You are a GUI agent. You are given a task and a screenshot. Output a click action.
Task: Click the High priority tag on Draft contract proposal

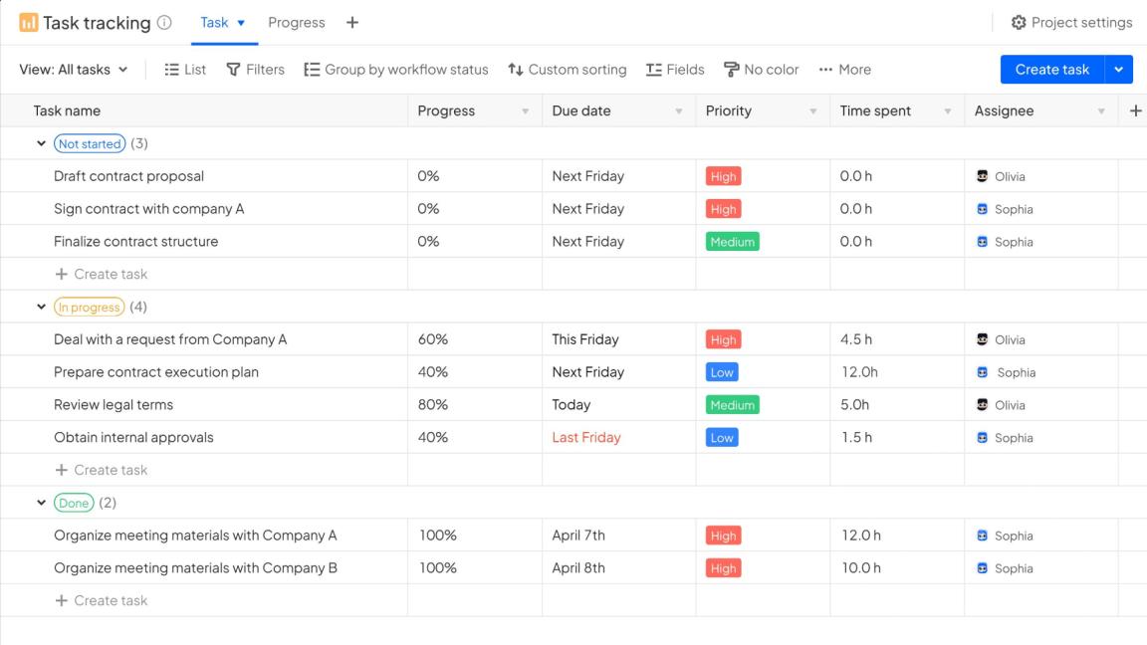click(x=724, y=176)
